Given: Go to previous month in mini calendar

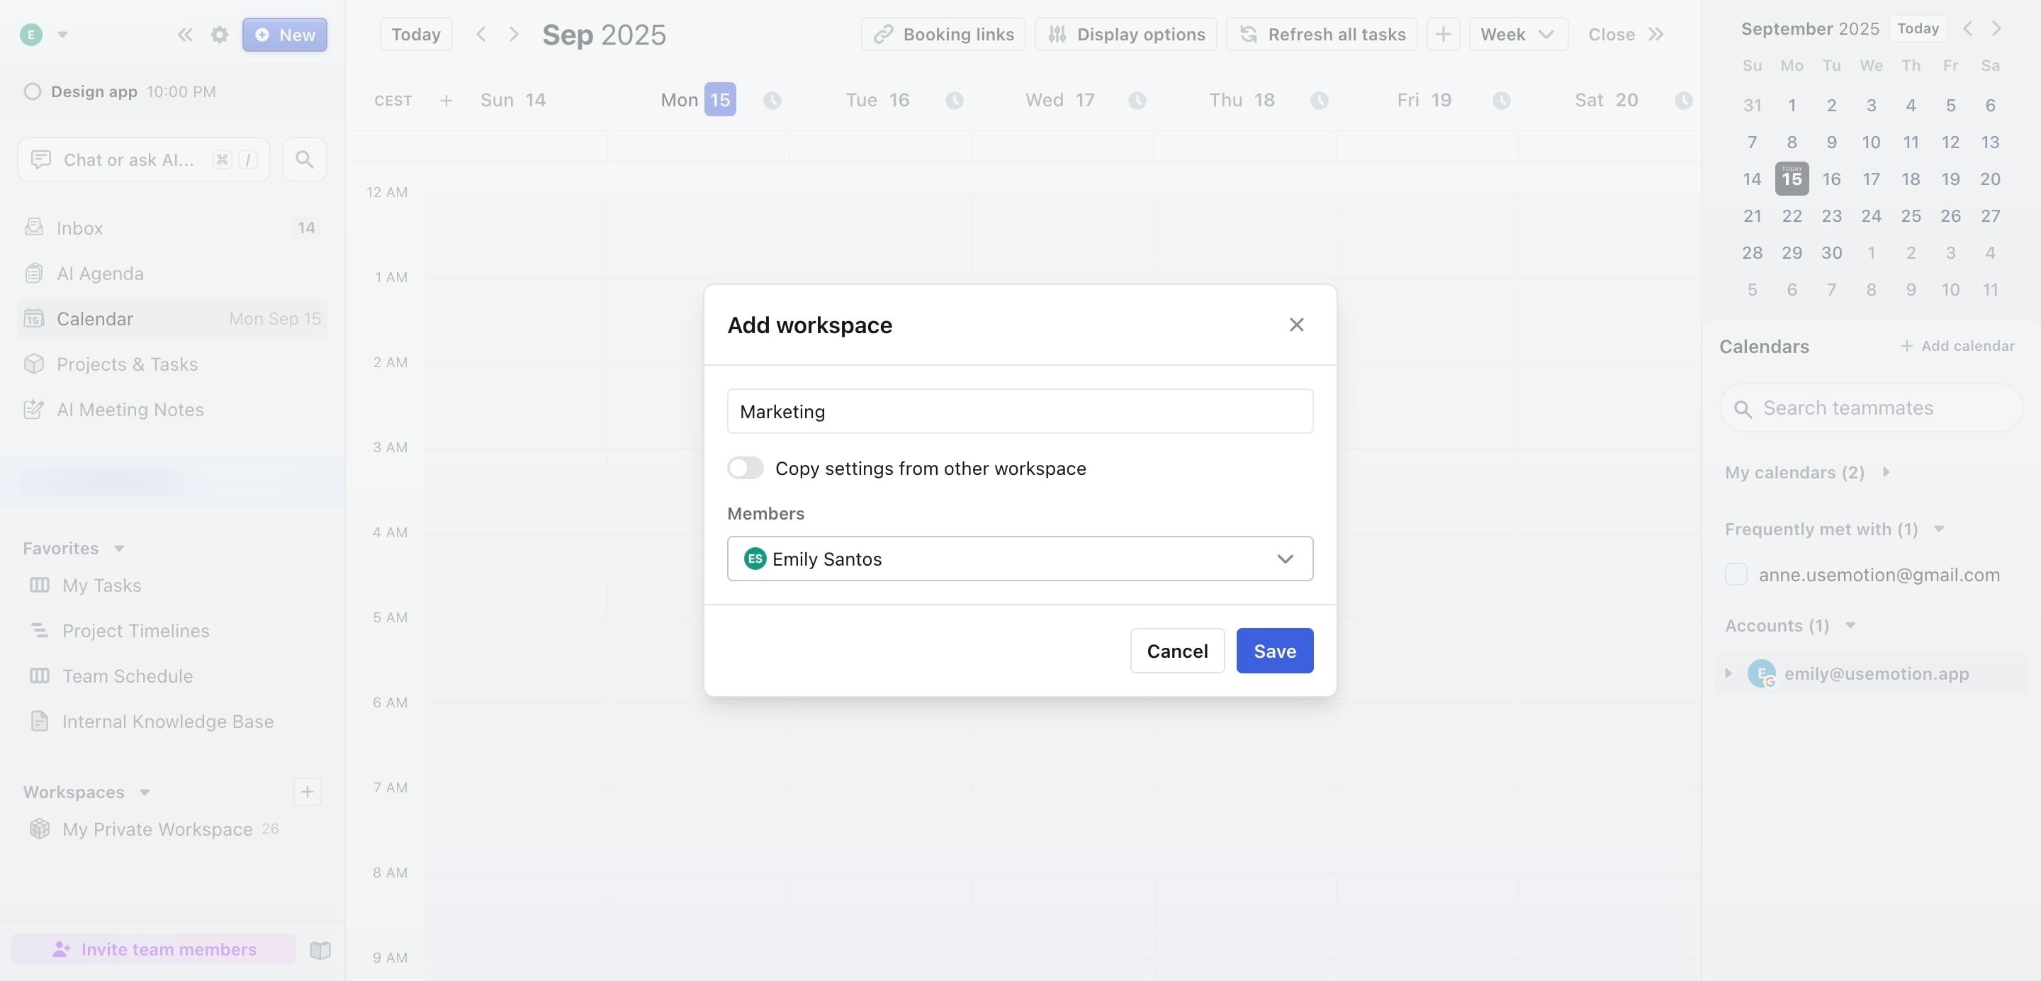Looking at the screenshot, I should tap(1967, 28).
